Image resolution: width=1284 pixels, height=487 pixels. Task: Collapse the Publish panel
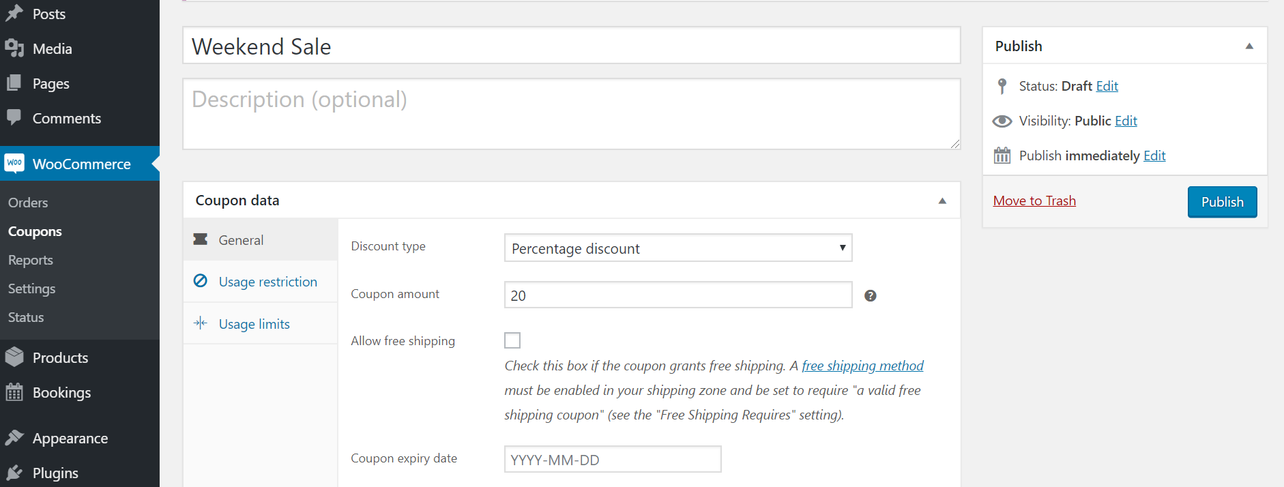click(x=1249, y=46)
